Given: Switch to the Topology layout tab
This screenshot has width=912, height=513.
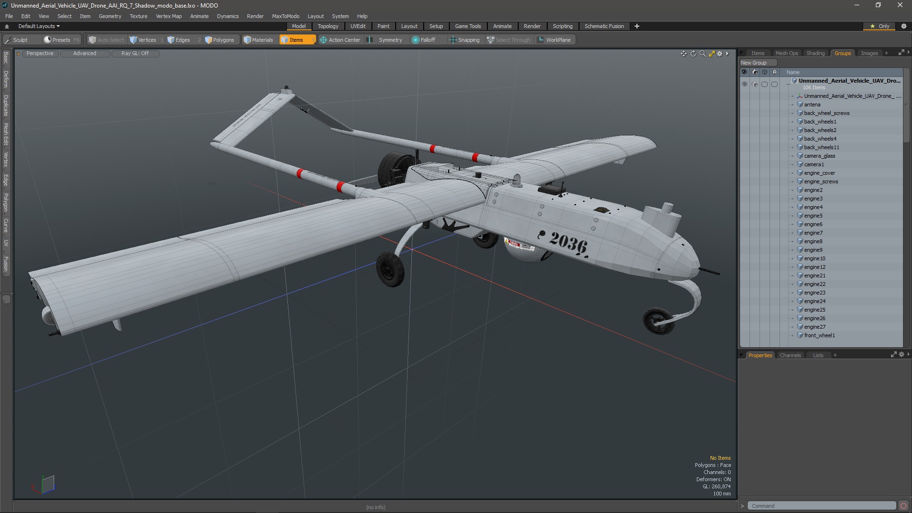Looking at the screenshot, I should point(328,26).
